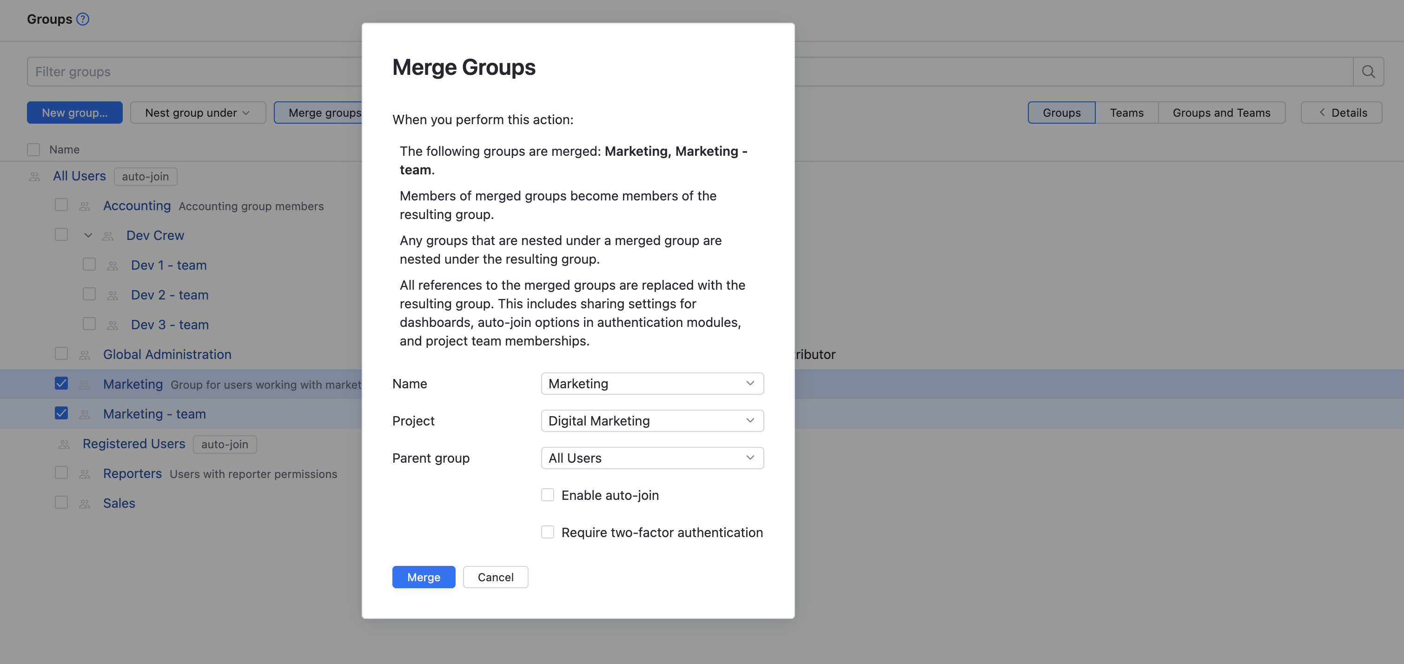Collapse the Dev Crew tree node

coord(88,235)
